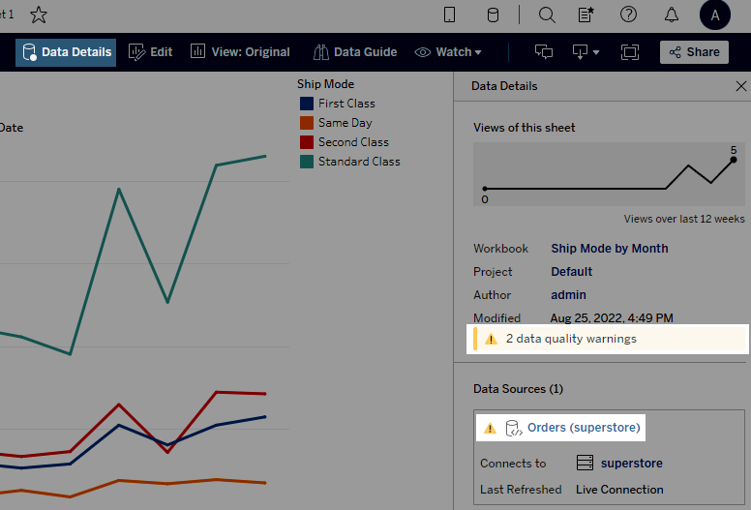
Task: Click Live Connection text
Action: tap(619, 490)
